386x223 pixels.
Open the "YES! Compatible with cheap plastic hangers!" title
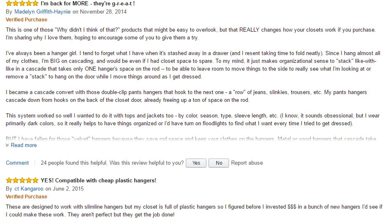point(98,181)
